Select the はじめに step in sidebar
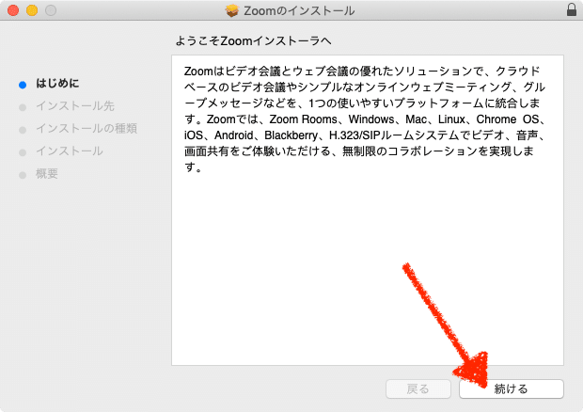This screenshot has height=412, width=583. coord(57,84)
